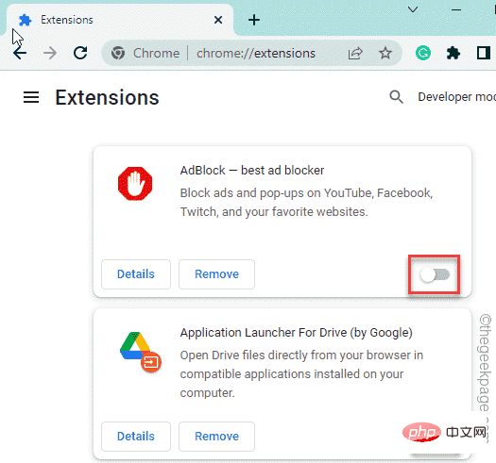Open the Extensions hamburger main menu
This screenshot has height=463, width=496.
31,97
